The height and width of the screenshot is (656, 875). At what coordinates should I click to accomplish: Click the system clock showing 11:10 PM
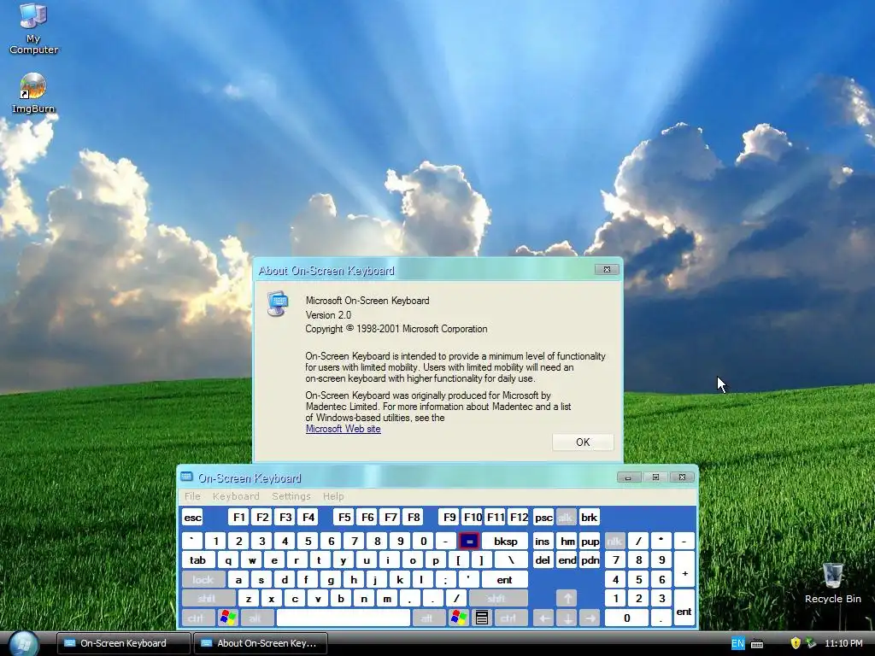point(843,643)
